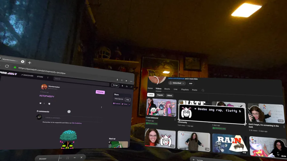
Task: Open options for I Love Deltarune video
Action: (x=175, y=120)
